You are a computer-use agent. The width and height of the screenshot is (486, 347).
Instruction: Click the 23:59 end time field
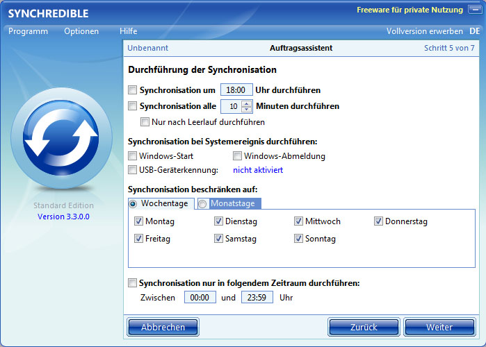tap(257, 298)
